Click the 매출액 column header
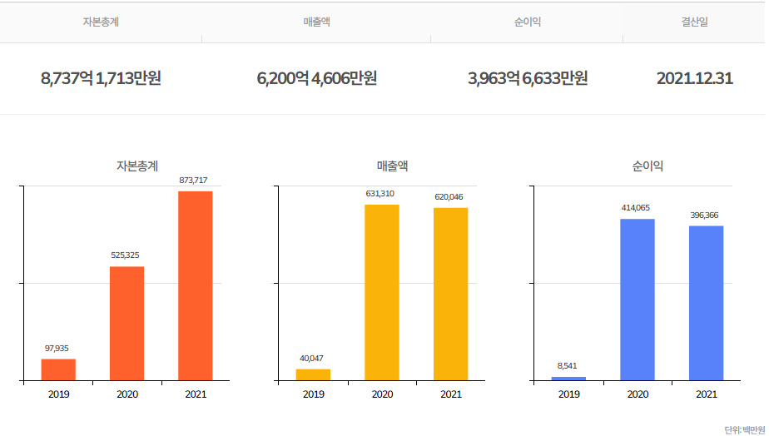 pyautogui.click(x=316, y=22)
